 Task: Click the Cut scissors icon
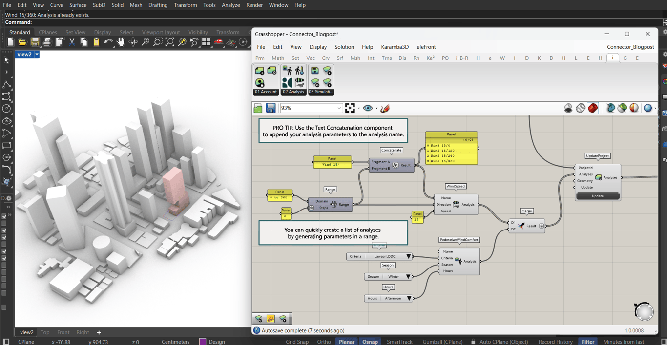coord(72,42)
